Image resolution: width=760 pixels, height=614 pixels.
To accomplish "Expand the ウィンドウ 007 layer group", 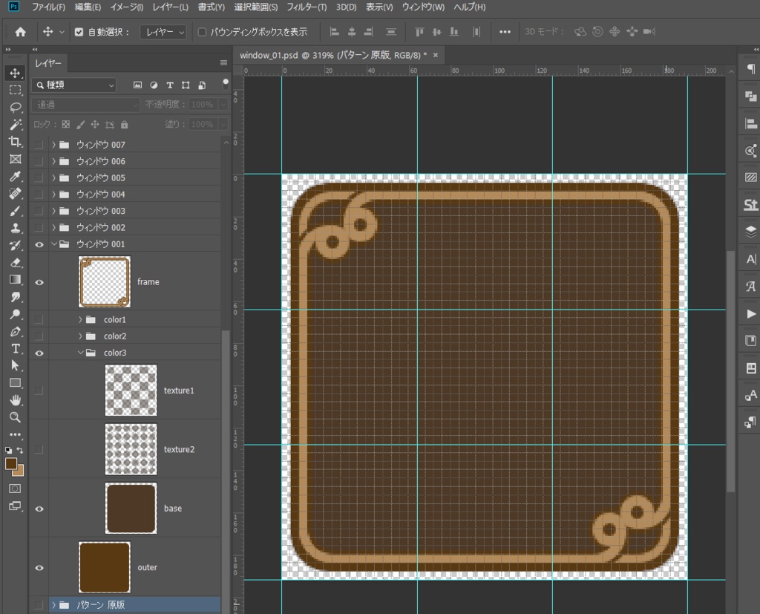I will [54, 145].
